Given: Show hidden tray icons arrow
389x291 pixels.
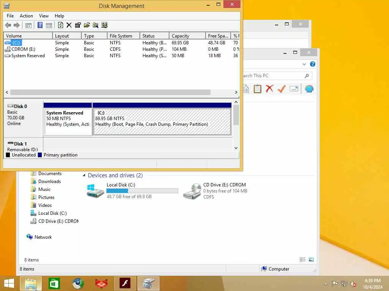Looking at the screenshot, I should [x=326, y=284].
